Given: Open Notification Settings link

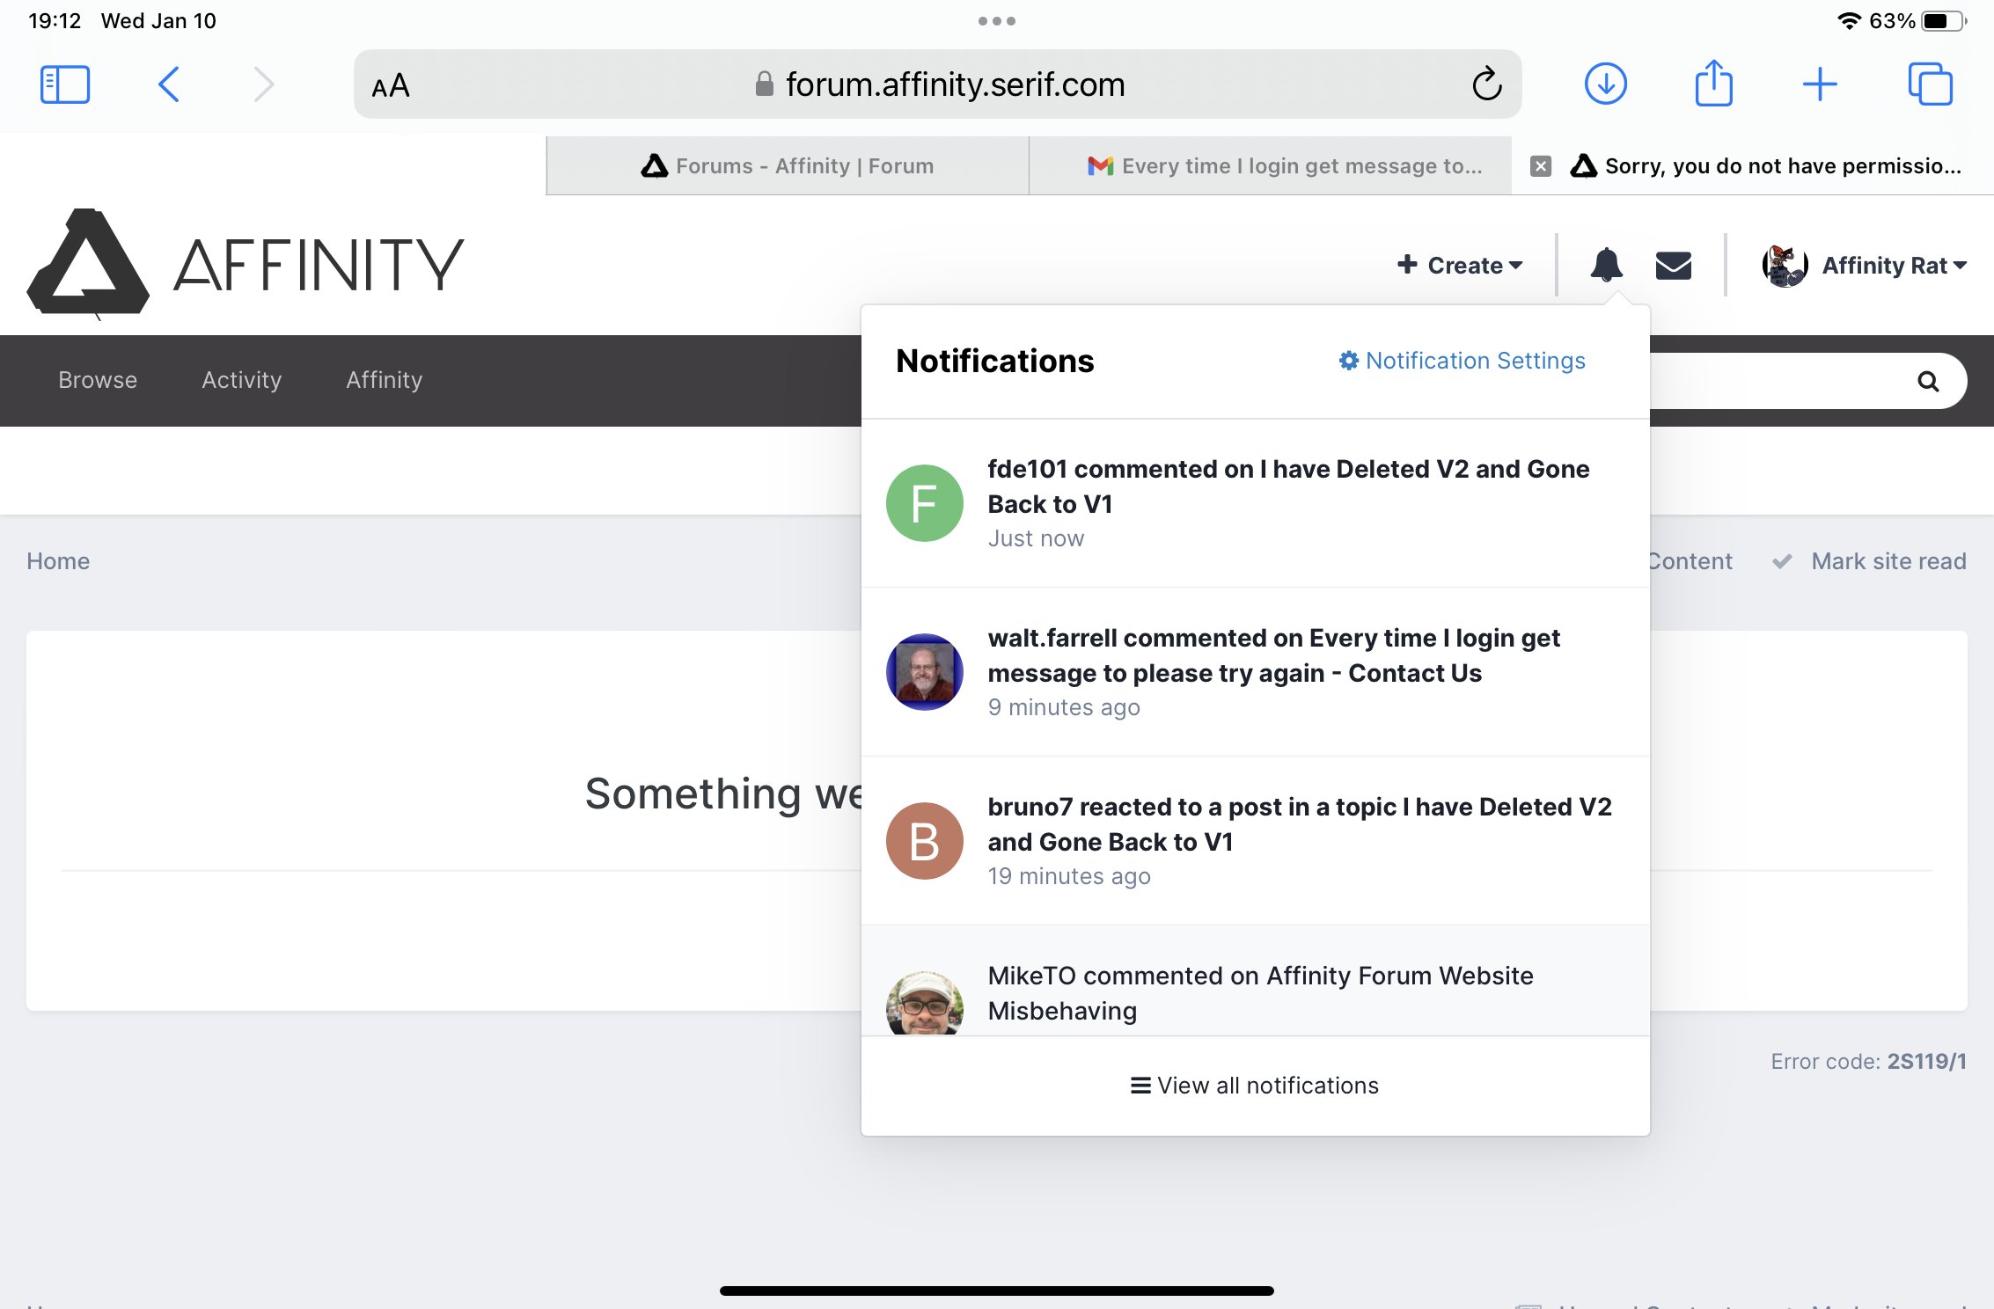Looking at the screenshot, I should pos(1463,361).
